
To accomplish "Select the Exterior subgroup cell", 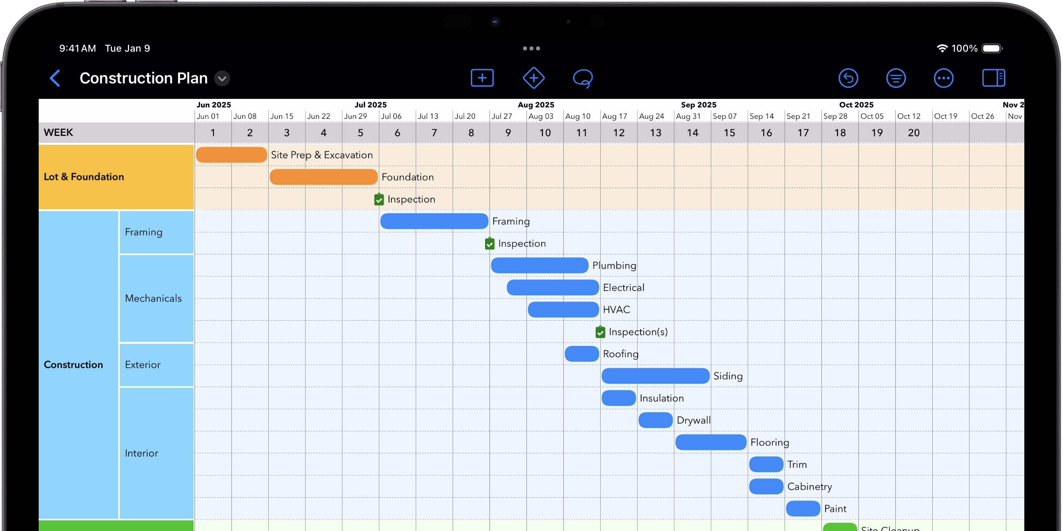I will 157,365.
